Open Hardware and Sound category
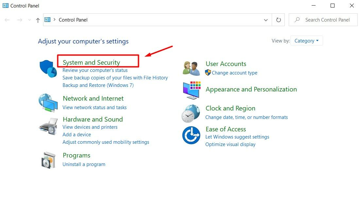Screen dimensions: 361x199 [93, 119]
